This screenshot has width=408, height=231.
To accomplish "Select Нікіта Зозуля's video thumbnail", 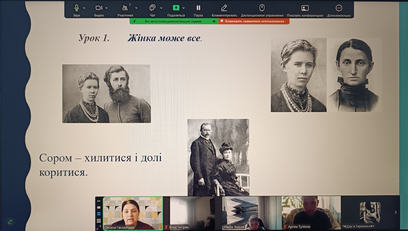I will (252, 213).
